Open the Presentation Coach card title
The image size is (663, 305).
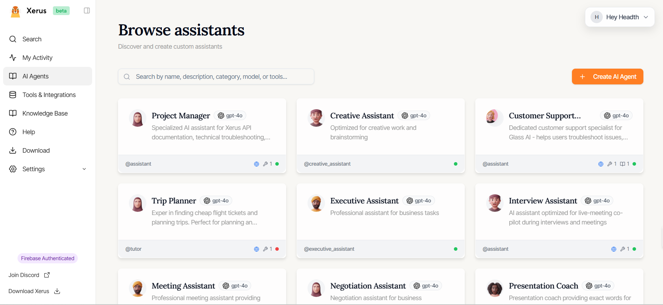pos(543,286)
